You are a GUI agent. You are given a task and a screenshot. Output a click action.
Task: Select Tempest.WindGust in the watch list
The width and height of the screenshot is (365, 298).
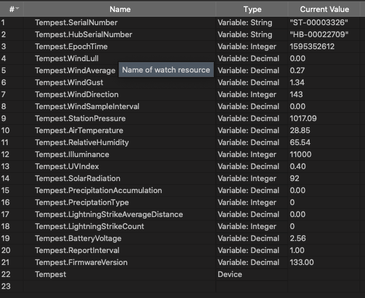(69, 83)
